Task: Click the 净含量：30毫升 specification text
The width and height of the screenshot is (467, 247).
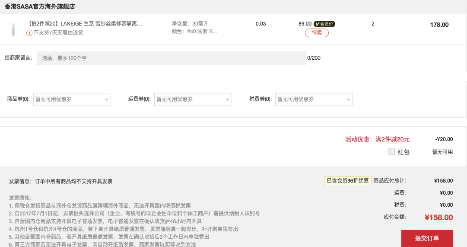Action: (190, 23)
